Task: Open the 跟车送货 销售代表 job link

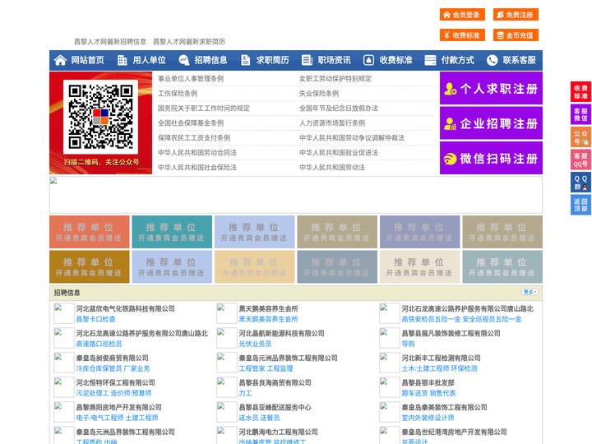Action: point(428,393)
